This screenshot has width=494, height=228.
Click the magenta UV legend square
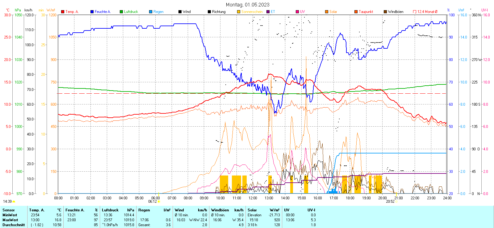tap(297, 12)
